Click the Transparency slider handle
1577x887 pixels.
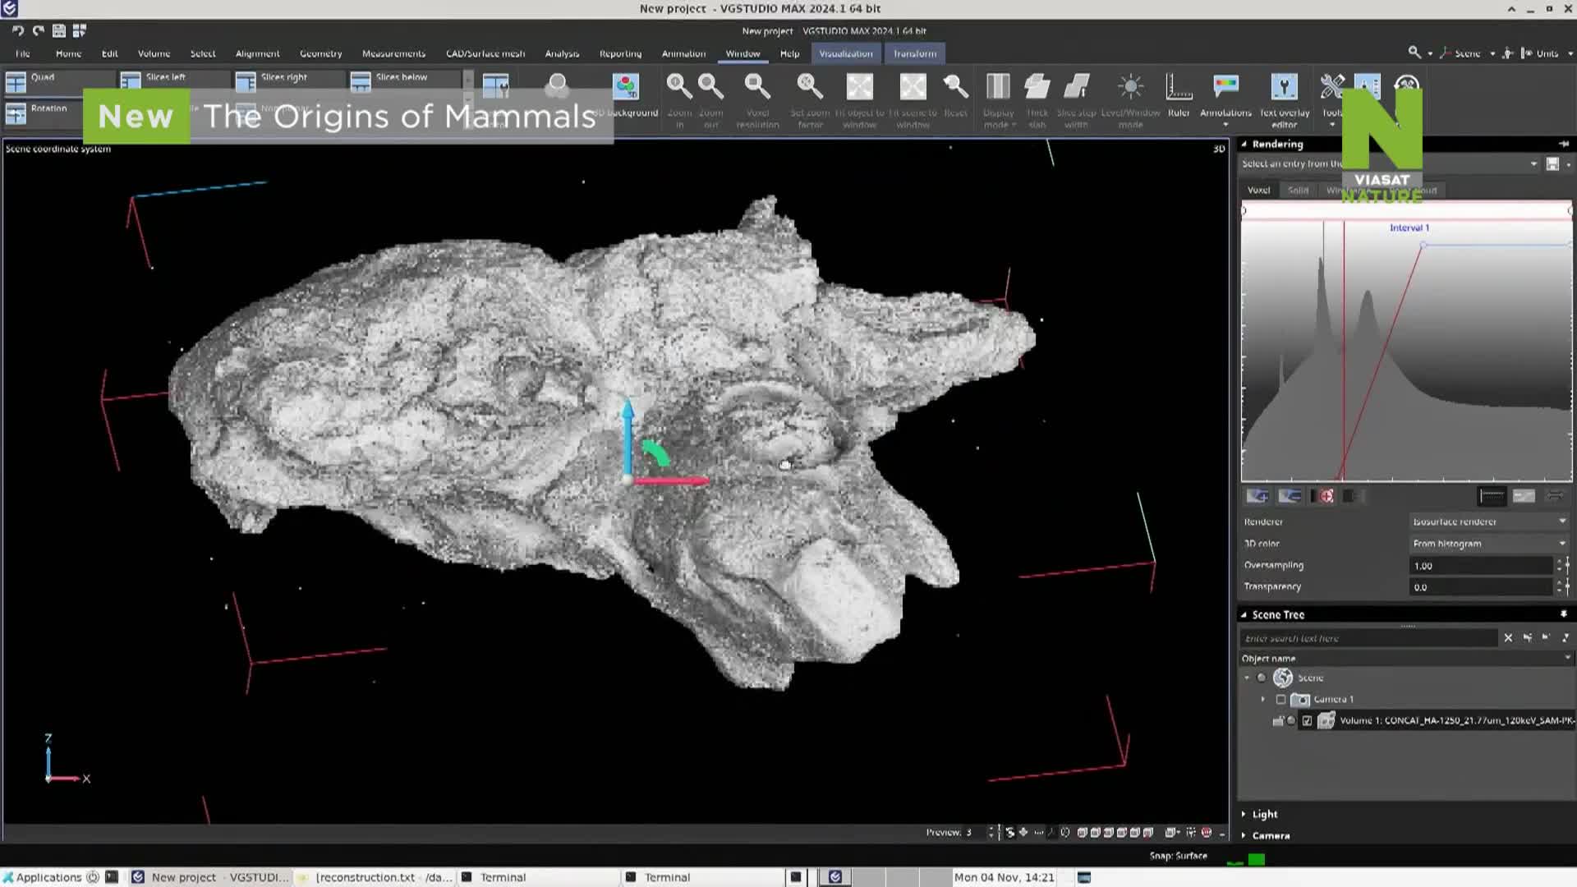tap(1568, 586)
